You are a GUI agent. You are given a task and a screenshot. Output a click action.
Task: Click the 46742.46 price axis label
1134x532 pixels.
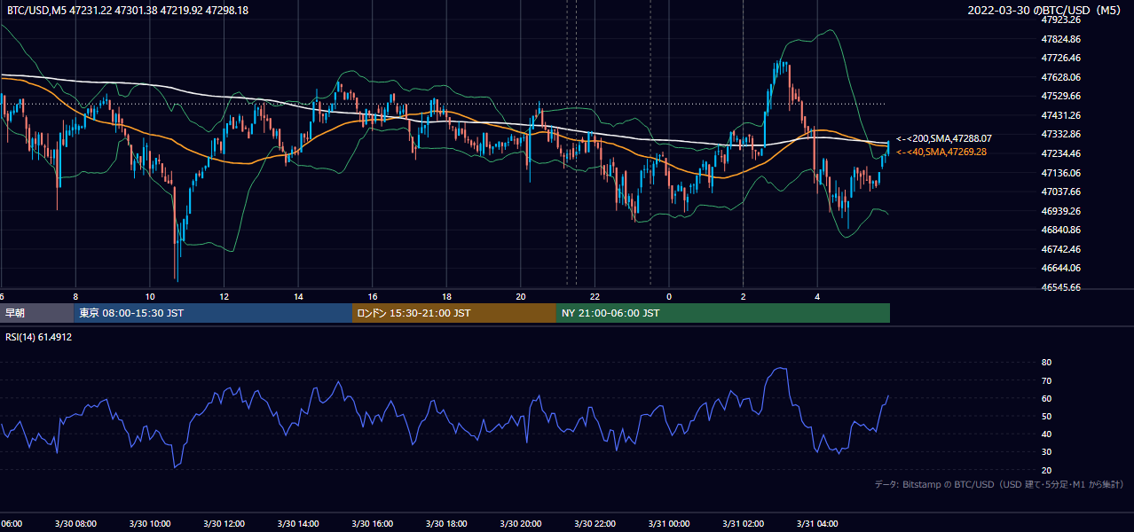pos(1060,249)
